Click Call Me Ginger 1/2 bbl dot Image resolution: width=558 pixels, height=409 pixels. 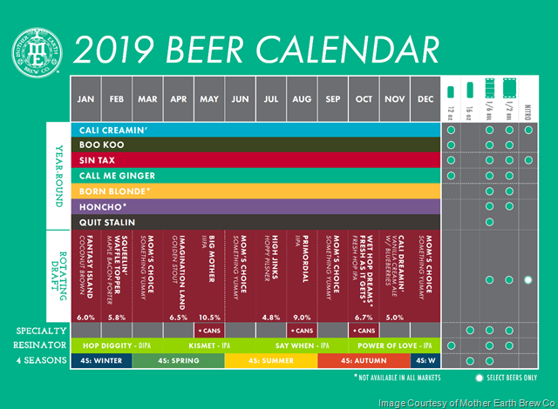tap(509, 176)
